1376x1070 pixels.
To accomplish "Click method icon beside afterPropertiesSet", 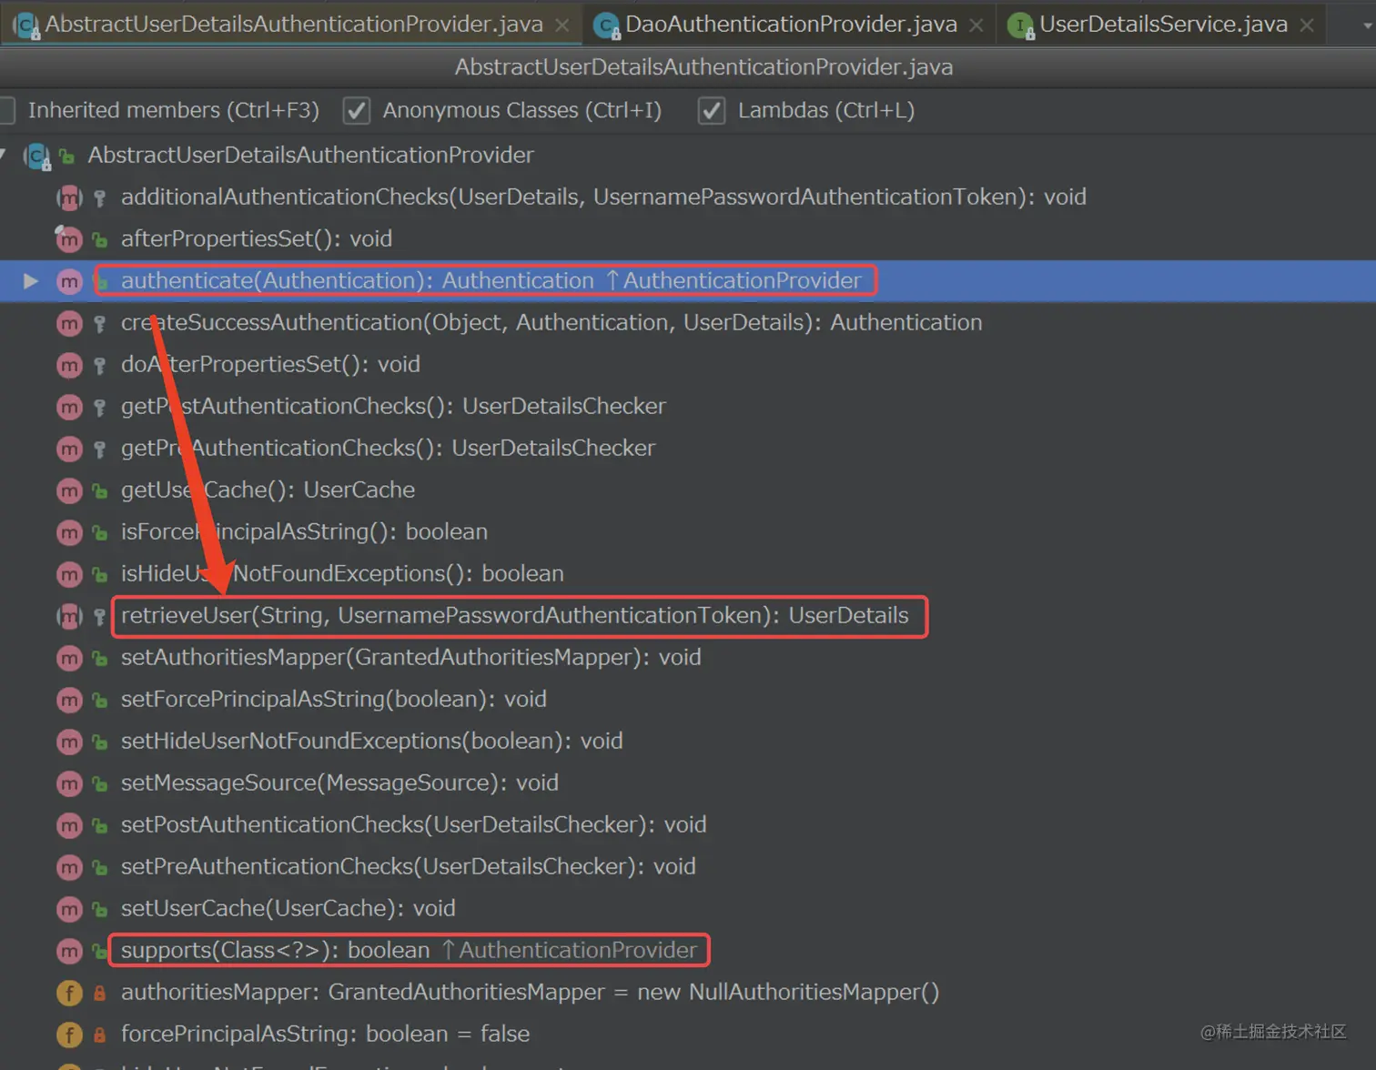I will point(69,239).
